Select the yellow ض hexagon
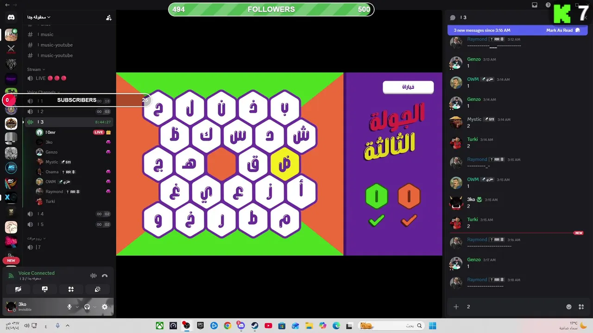 [x=285, y=165]
